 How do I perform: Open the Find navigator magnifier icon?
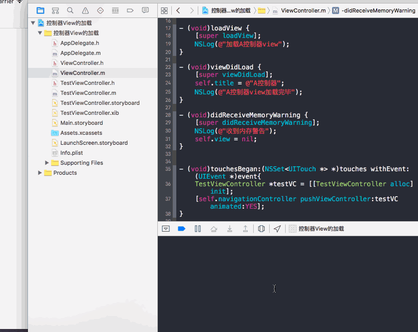(x=70, y=10)
